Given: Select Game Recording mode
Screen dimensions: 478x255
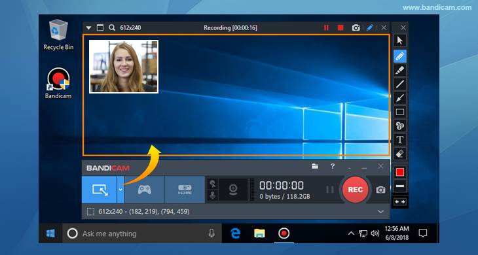Looking at the screenshot, I should coord(145,190).
